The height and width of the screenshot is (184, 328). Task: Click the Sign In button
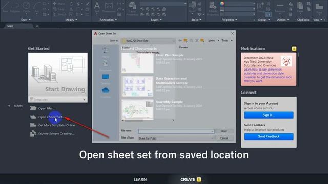(269, 115)
